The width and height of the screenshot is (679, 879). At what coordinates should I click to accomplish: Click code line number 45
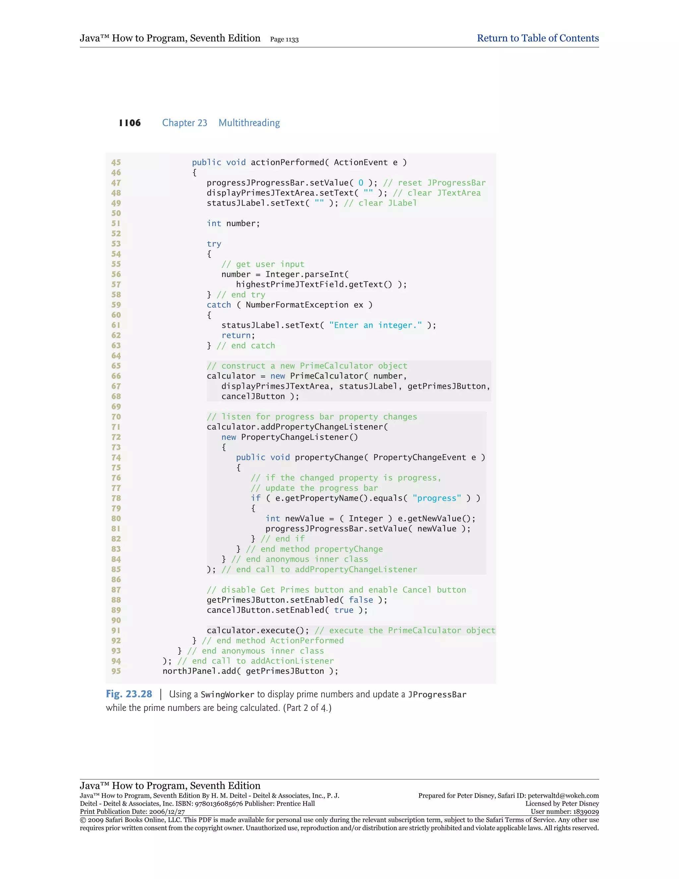click(x=116, y=162)
